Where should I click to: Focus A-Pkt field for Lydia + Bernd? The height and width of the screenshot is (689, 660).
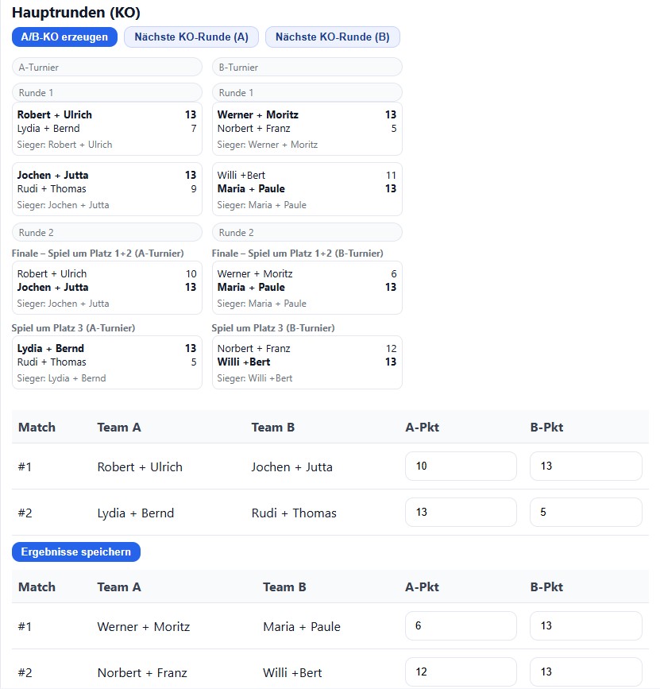click(x=461, y=513)
